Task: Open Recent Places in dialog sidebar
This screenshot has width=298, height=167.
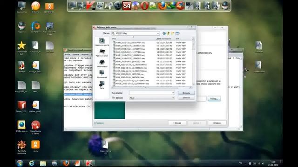Action: (x=102, y=42)
